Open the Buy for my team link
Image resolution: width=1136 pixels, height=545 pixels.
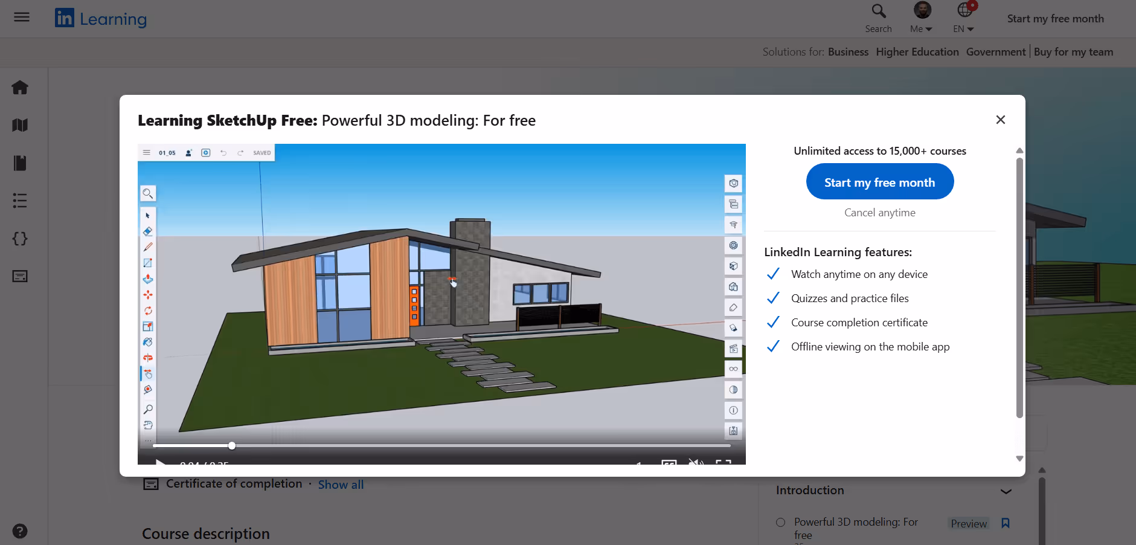(1073, 52)
